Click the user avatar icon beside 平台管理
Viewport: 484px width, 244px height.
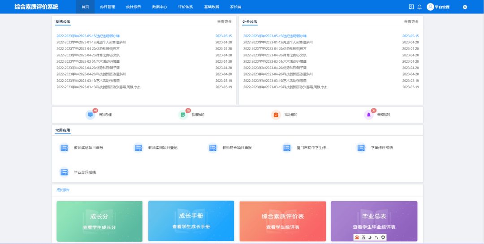click(430, 7)
